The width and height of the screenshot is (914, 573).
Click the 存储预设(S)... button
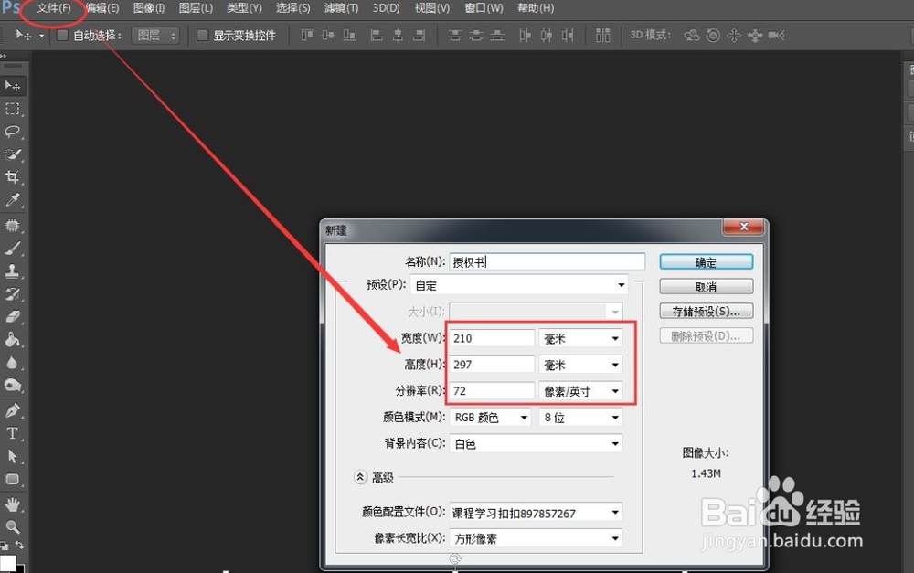coord(706,312)
